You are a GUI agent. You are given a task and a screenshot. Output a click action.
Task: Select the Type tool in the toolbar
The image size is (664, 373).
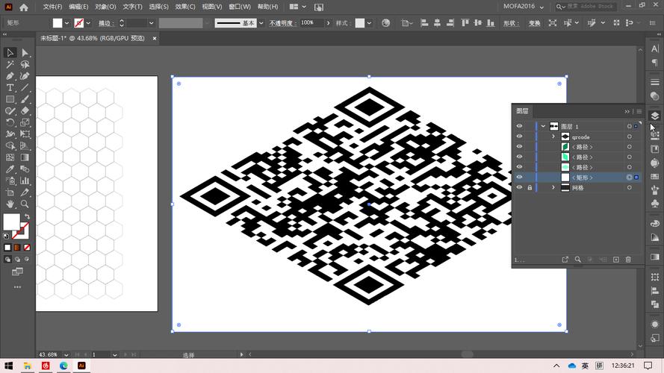[10, 87]
